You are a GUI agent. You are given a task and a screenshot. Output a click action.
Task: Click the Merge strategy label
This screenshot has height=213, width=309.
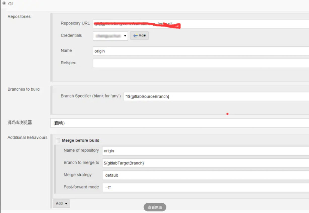(78, 175)
